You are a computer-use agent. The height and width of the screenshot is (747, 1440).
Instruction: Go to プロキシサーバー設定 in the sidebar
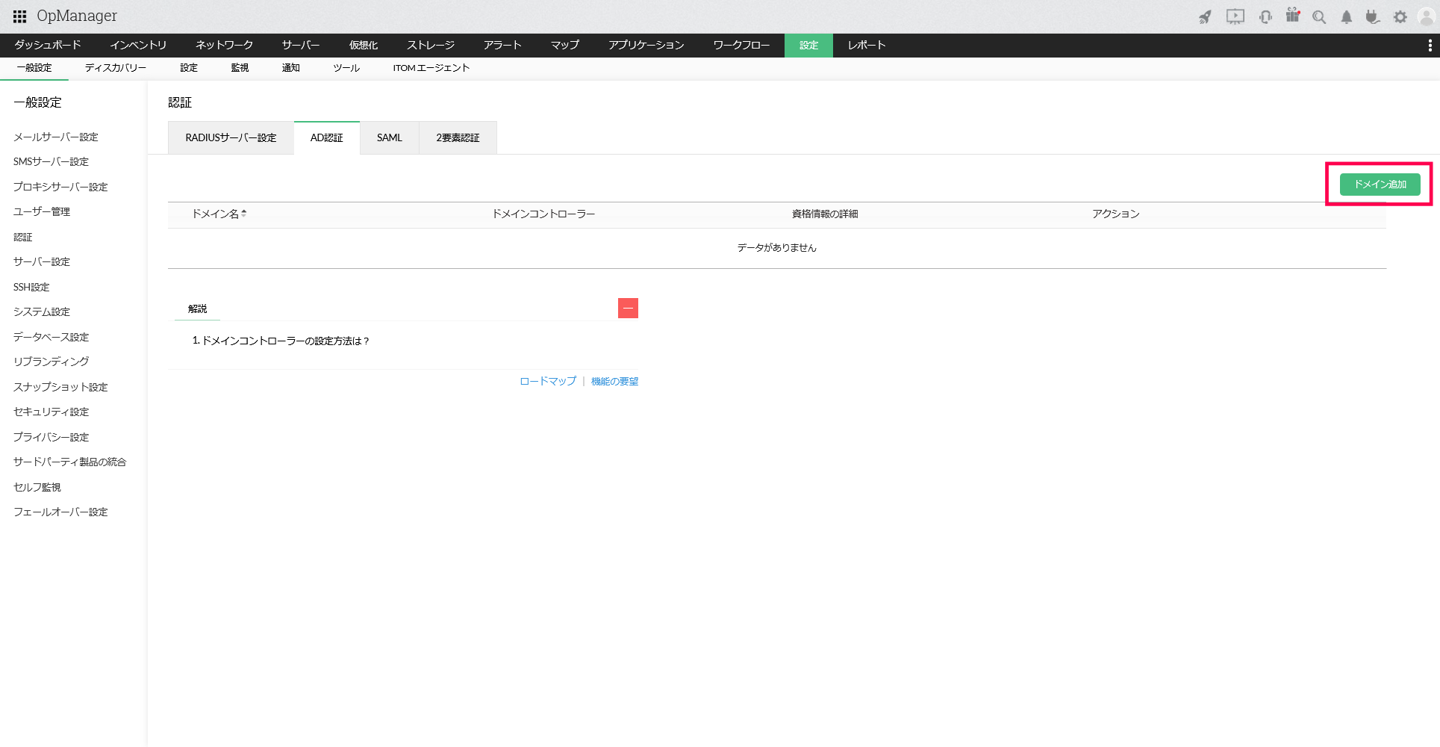pyautogui.click(x=60, y=187)
